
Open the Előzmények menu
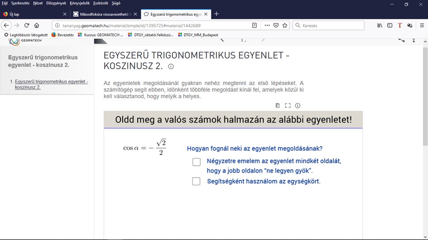tap(56, 3)
